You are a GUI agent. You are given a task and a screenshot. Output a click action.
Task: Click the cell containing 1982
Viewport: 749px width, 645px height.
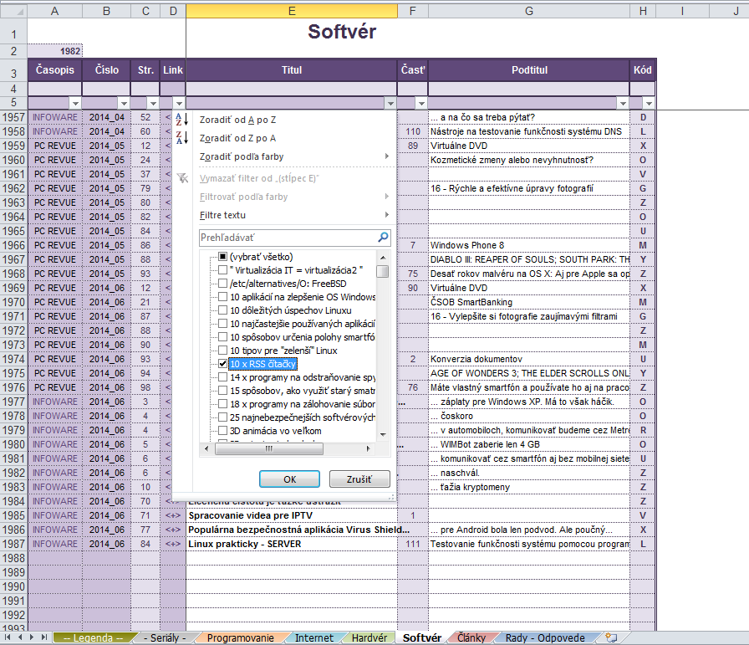pos(55,51)
